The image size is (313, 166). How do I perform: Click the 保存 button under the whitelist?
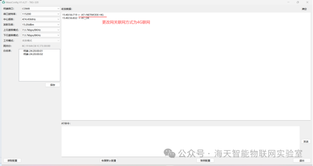(52, 85)
